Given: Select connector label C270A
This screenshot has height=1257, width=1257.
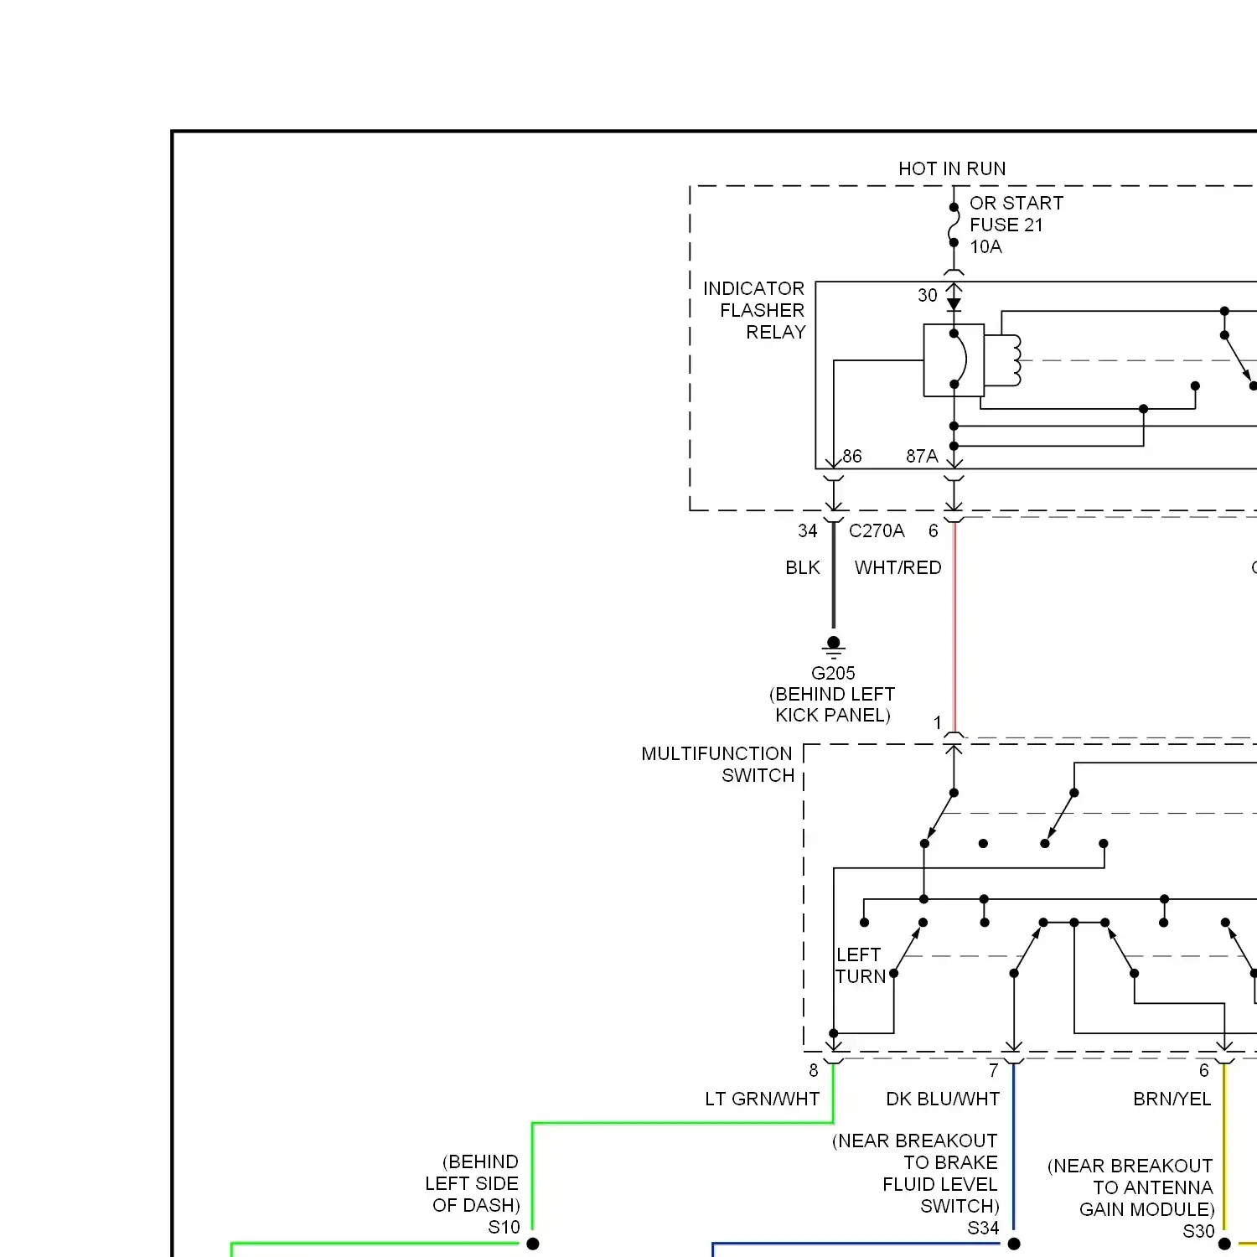Looking at the screenshot, I should click(x=877, y=530).
